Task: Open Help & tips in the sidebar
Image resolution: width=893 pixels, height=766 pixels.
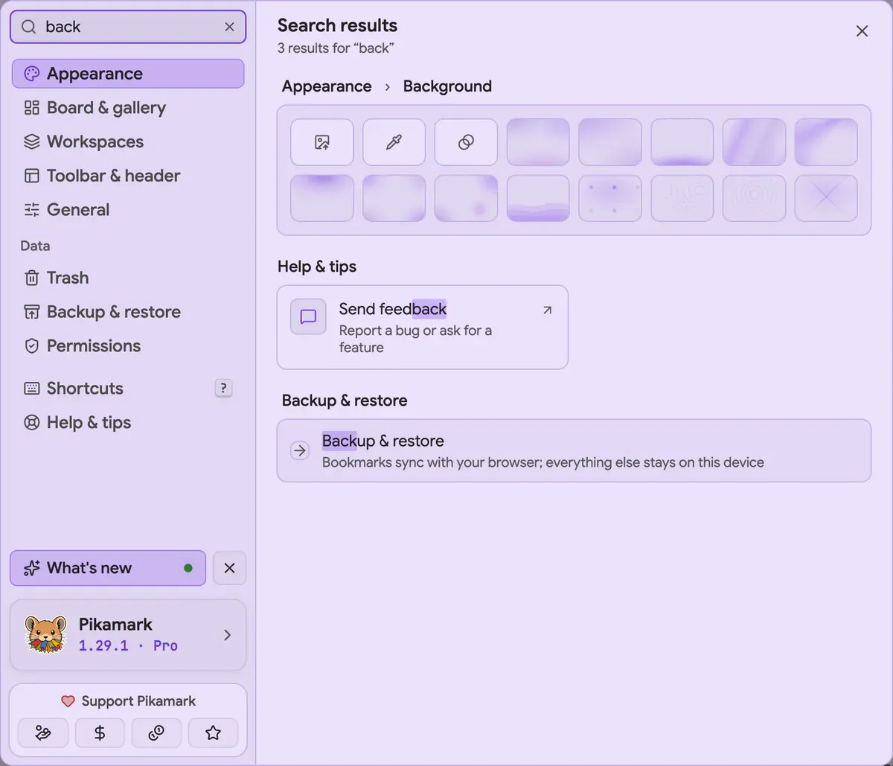Action: coord(128,422)
